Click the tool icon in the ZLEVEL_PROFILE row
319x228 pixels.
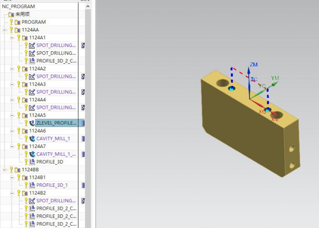pyautogui.click(x=83, y=123)
